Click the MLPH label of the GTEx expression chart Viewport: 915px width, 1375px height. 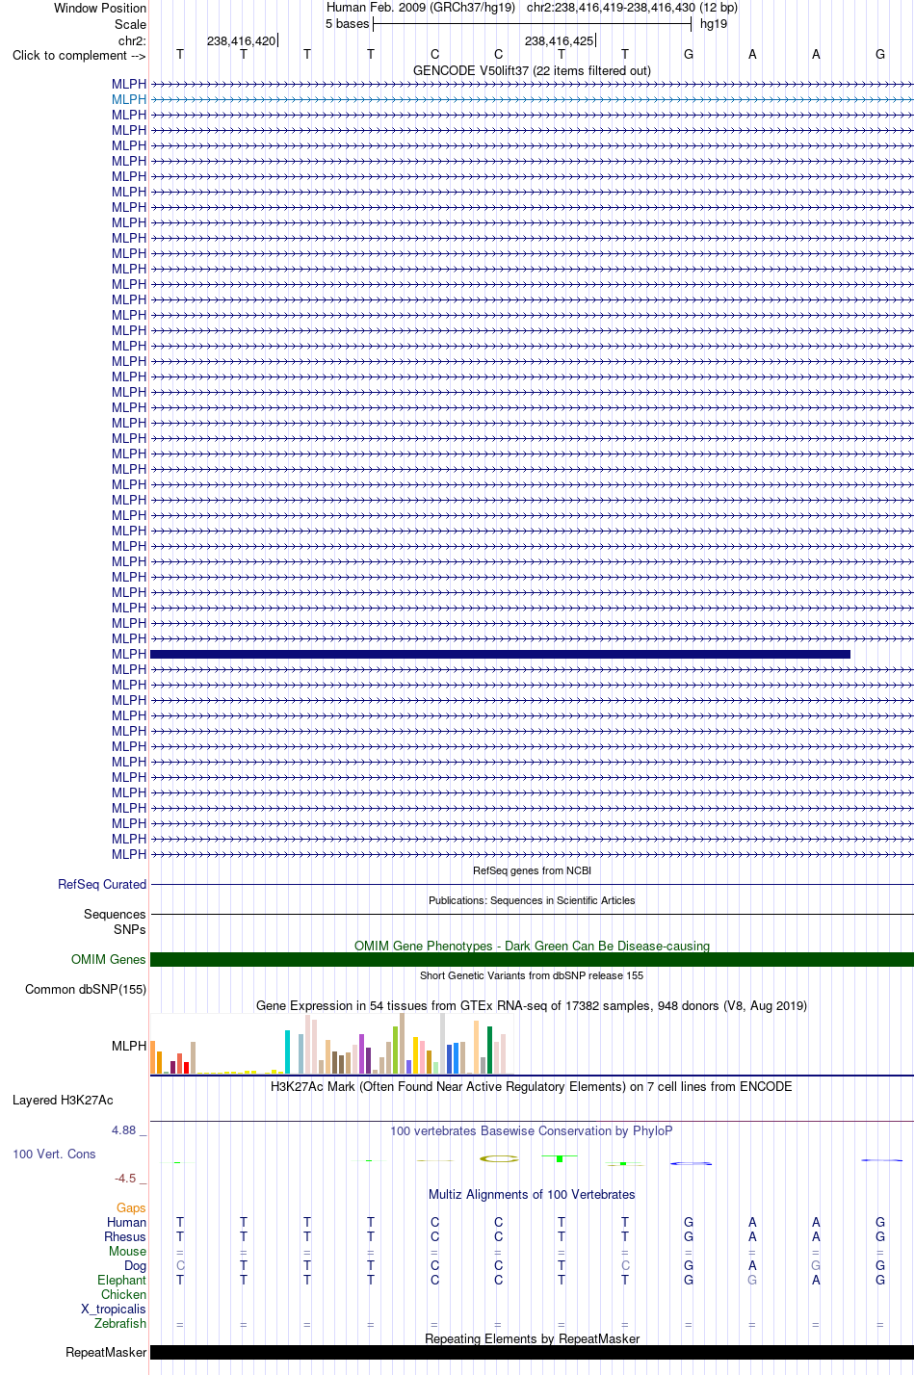click(x=129, y=1046)
